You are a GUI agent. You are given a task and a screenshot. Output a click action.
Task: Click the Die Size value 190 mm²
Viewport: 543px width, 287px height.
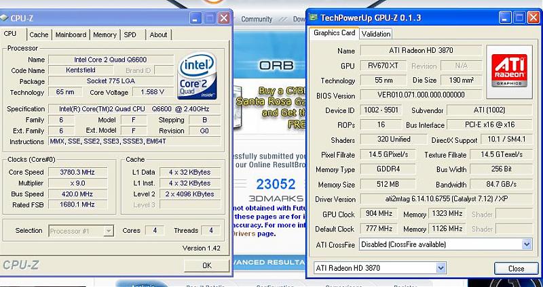click(x=461, y=80)
